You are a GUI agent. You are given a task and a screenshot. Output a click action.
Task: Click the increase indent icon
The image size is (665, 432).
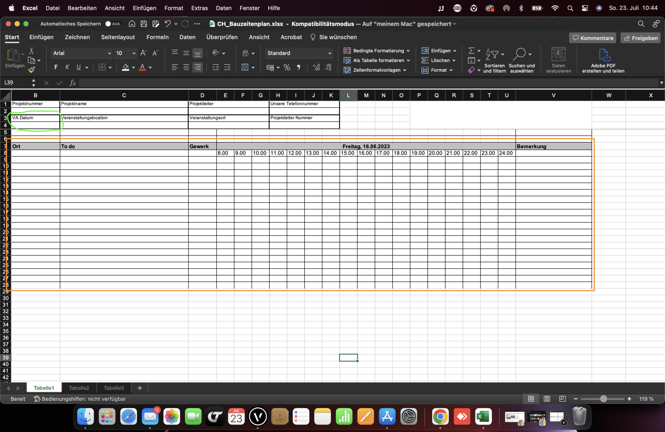click(x=227, y=68)
